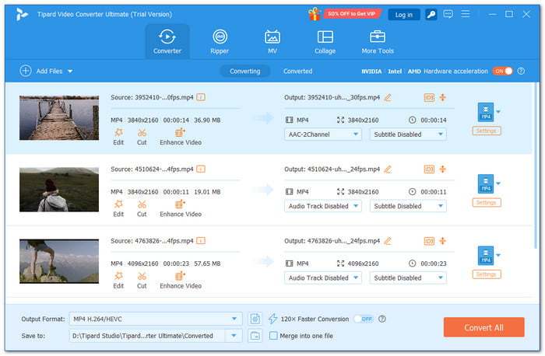
Task: Open the AAC-2Channel audio dropdown
Action: tap(323, 134)
